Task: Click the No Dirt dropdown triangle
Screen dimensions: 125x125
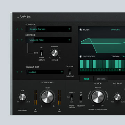Action: 62,72
